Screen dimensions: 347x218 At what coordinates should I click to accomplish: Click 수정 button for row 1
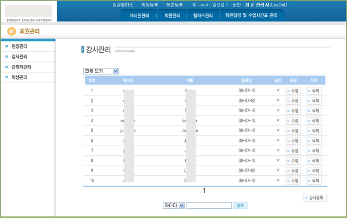coord(293,91)
